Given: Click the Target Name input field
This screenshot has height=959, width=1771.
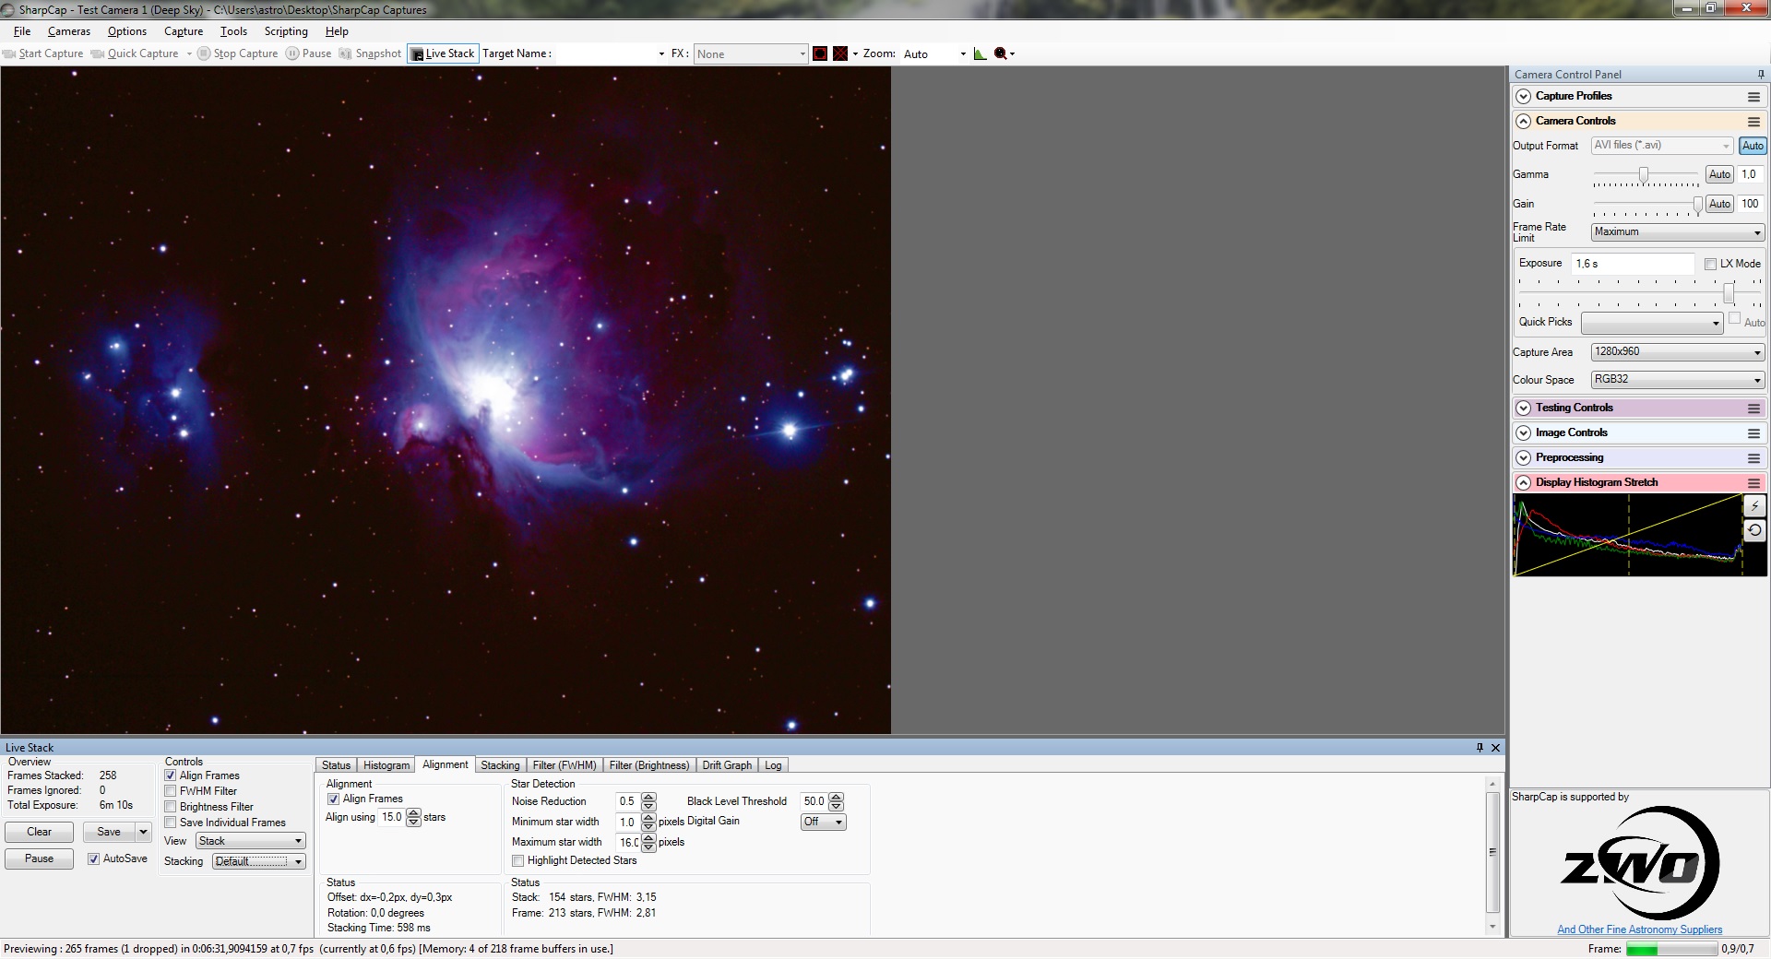Looking at the screenshot, I should [611, 53].
